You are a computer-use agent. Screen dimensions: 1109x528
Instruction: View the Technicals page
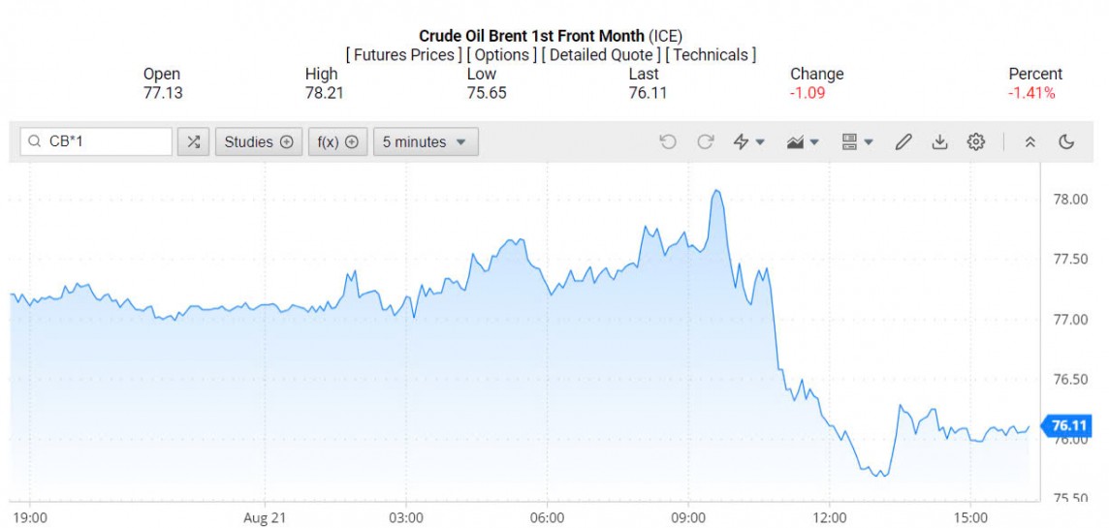[x=711, y=55]
